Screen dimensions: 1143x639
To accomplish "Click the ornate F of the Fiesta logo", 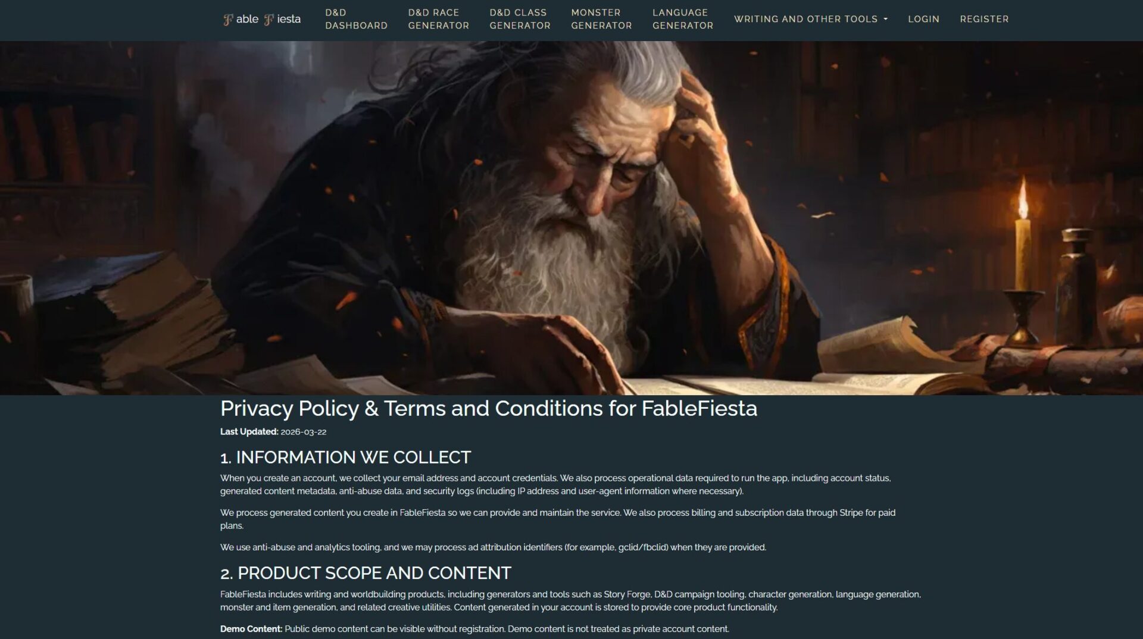I will tap(269, 20).
